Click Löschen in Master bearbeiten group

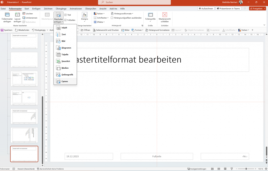point(28,14)
